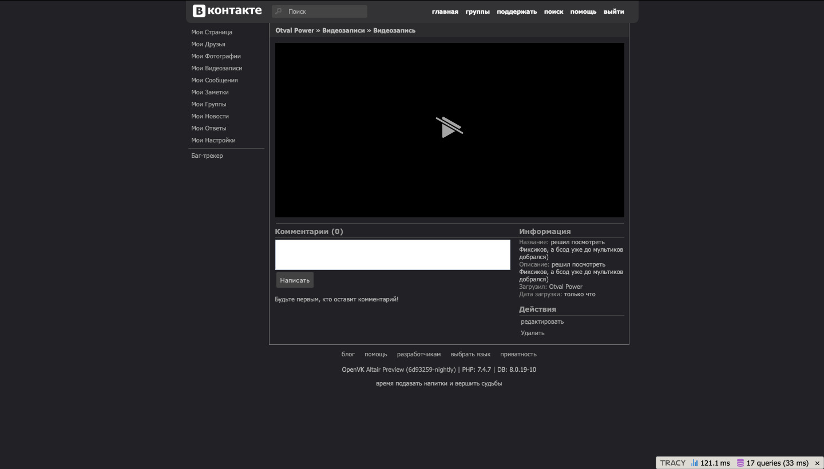Click the TRACY label in debug bar
The image size is (824, 469).
coord(673,463)
